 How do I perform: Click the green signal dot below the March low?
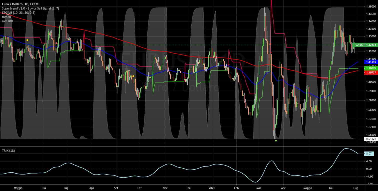[x=276, y=140]
